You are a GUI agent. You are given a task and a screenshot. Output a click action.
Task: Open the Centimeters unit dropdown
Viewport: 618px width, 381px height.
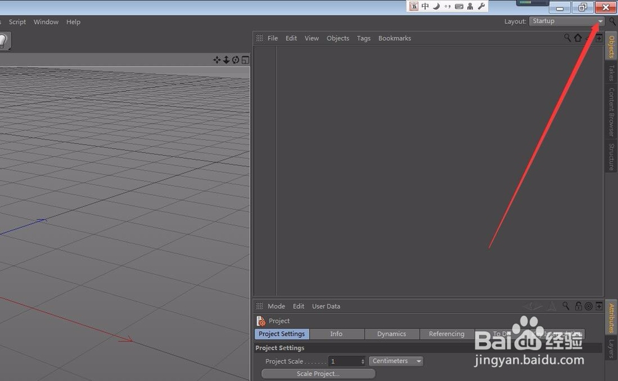pyautogui.click(x=396, y=361)
